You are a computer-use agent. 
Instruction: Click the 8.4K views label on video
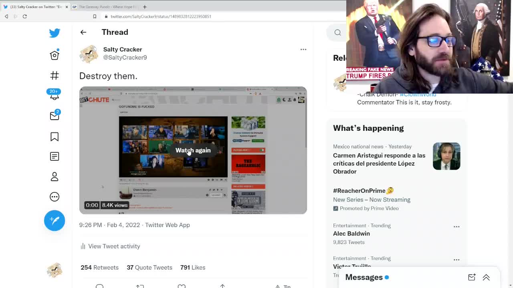point(115,205)
